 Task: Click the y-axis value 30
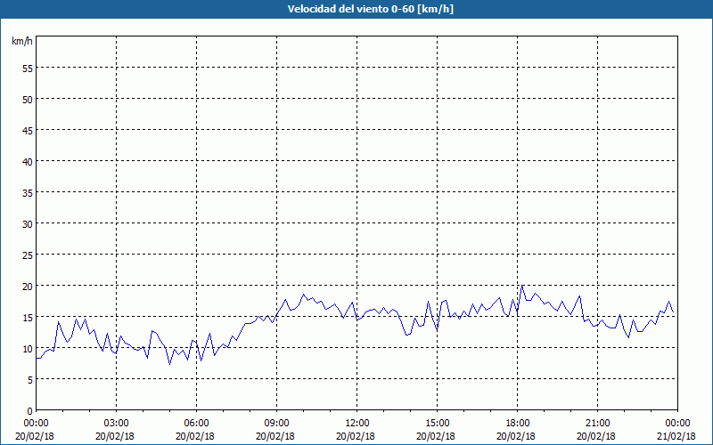[x=28, y=224]
